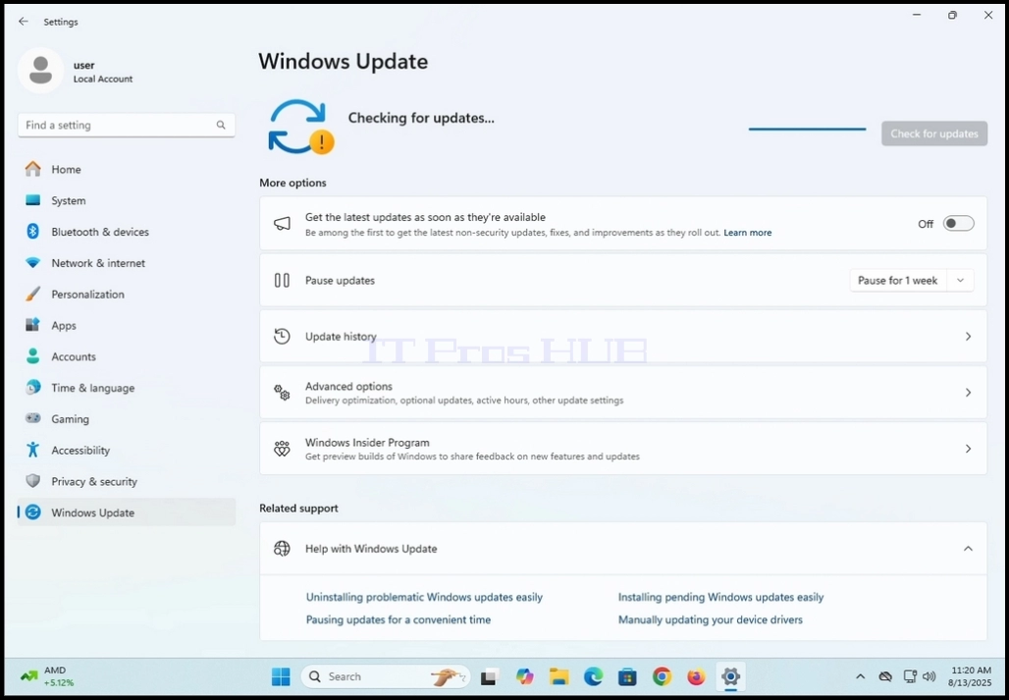The width and height of the screenshot is (1009, 700).
Task: Click the volume speaker tray icon
Action: [929, 676]
